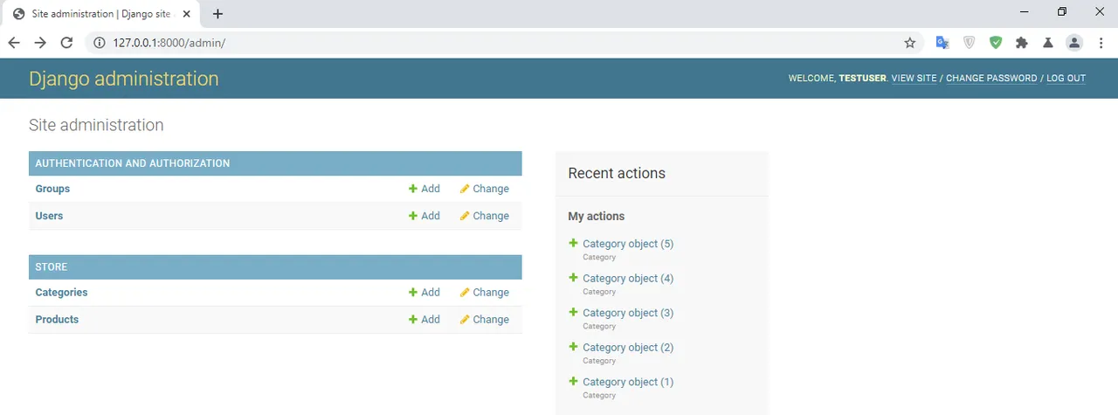This screenshot has width=1118, height=415.
Task: Open the View Site link
Action: (x=914, y=79)
